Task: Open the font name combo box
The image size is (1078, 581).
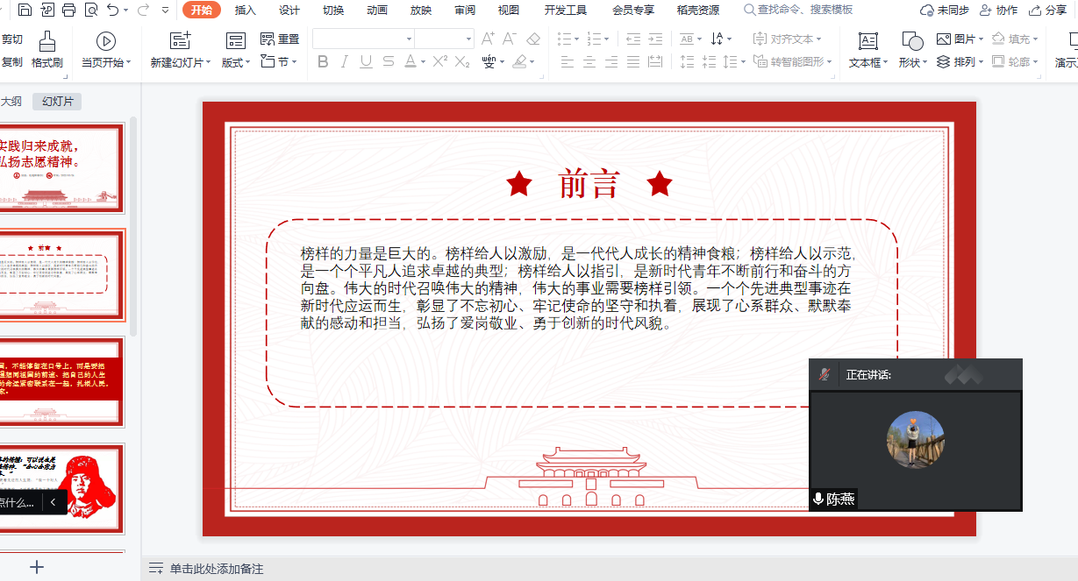Action: tap(364, 39)
